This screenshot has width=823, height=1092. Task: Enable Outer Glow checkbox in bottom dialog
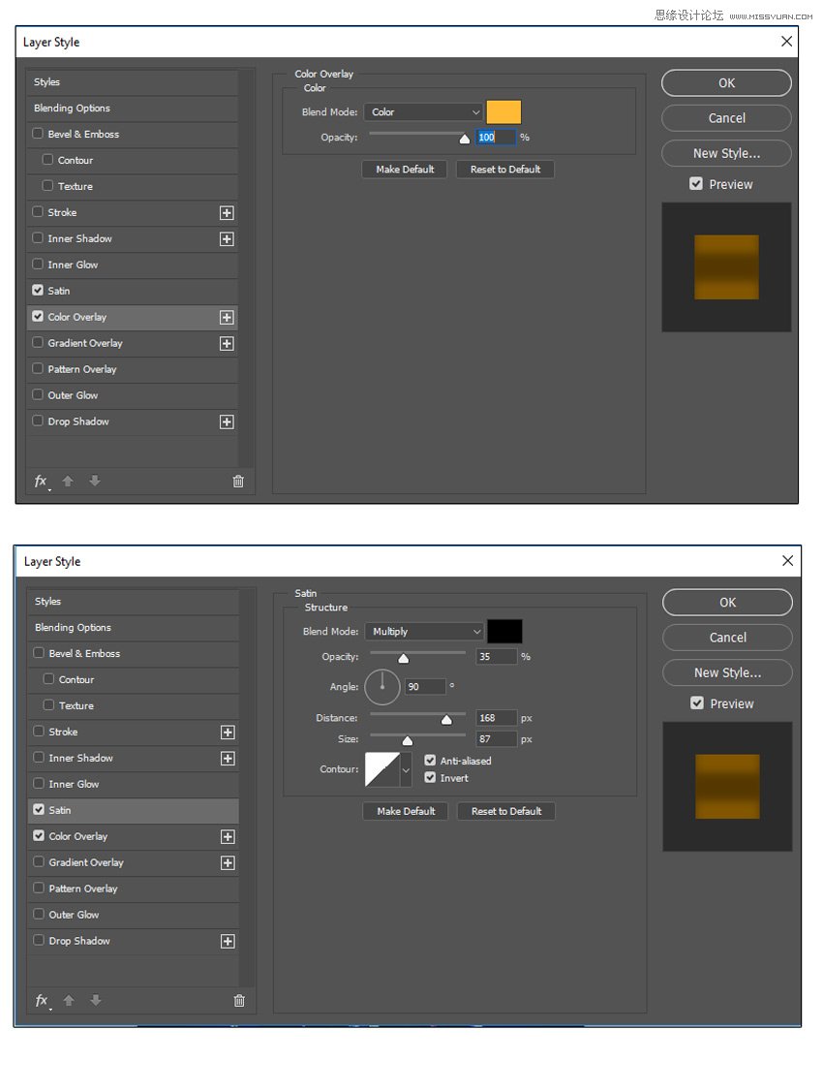pyautogui.click(x=39, y=914)
